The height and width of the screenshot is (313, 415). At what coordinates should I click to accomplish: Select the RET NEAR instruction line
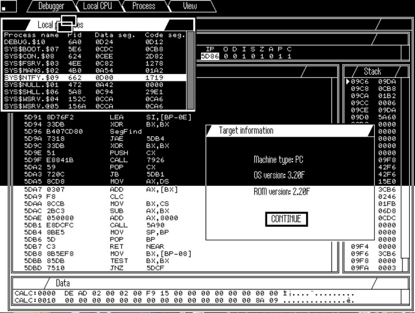coord(106,247)
